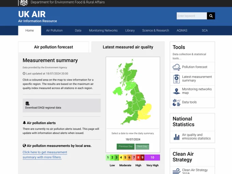Image resolution: width=232 pixels, height=174 pixels.
Task: Click the royal crest logo icon
Action: pyautogui.click(x=24, y=2)
